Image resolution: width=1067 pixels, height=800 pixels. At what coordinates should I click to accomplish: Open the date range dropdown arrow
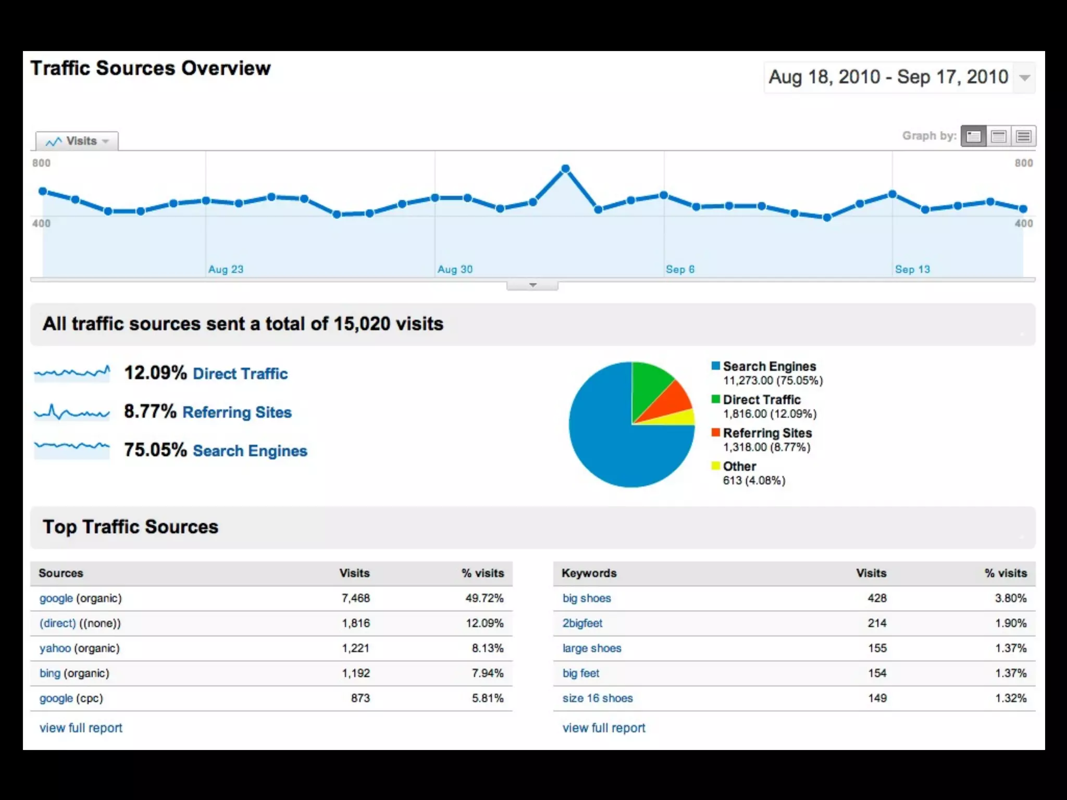1024,78
